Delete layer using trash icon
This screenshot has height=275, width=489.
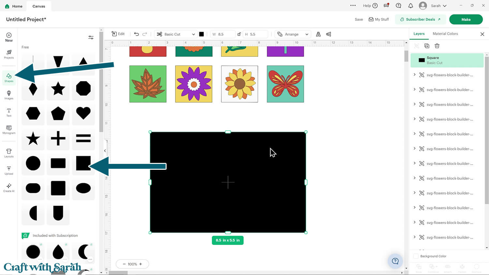point(437,46)
